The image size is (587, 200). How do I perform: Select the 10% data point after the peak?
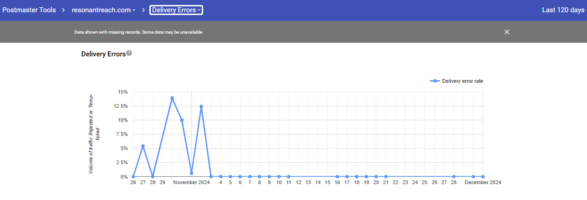tap(182, 120)
